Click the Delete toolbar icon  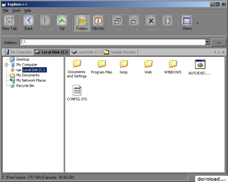(151, 23)
